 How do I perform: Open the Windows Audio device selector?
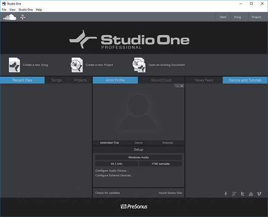coord(138,157)
